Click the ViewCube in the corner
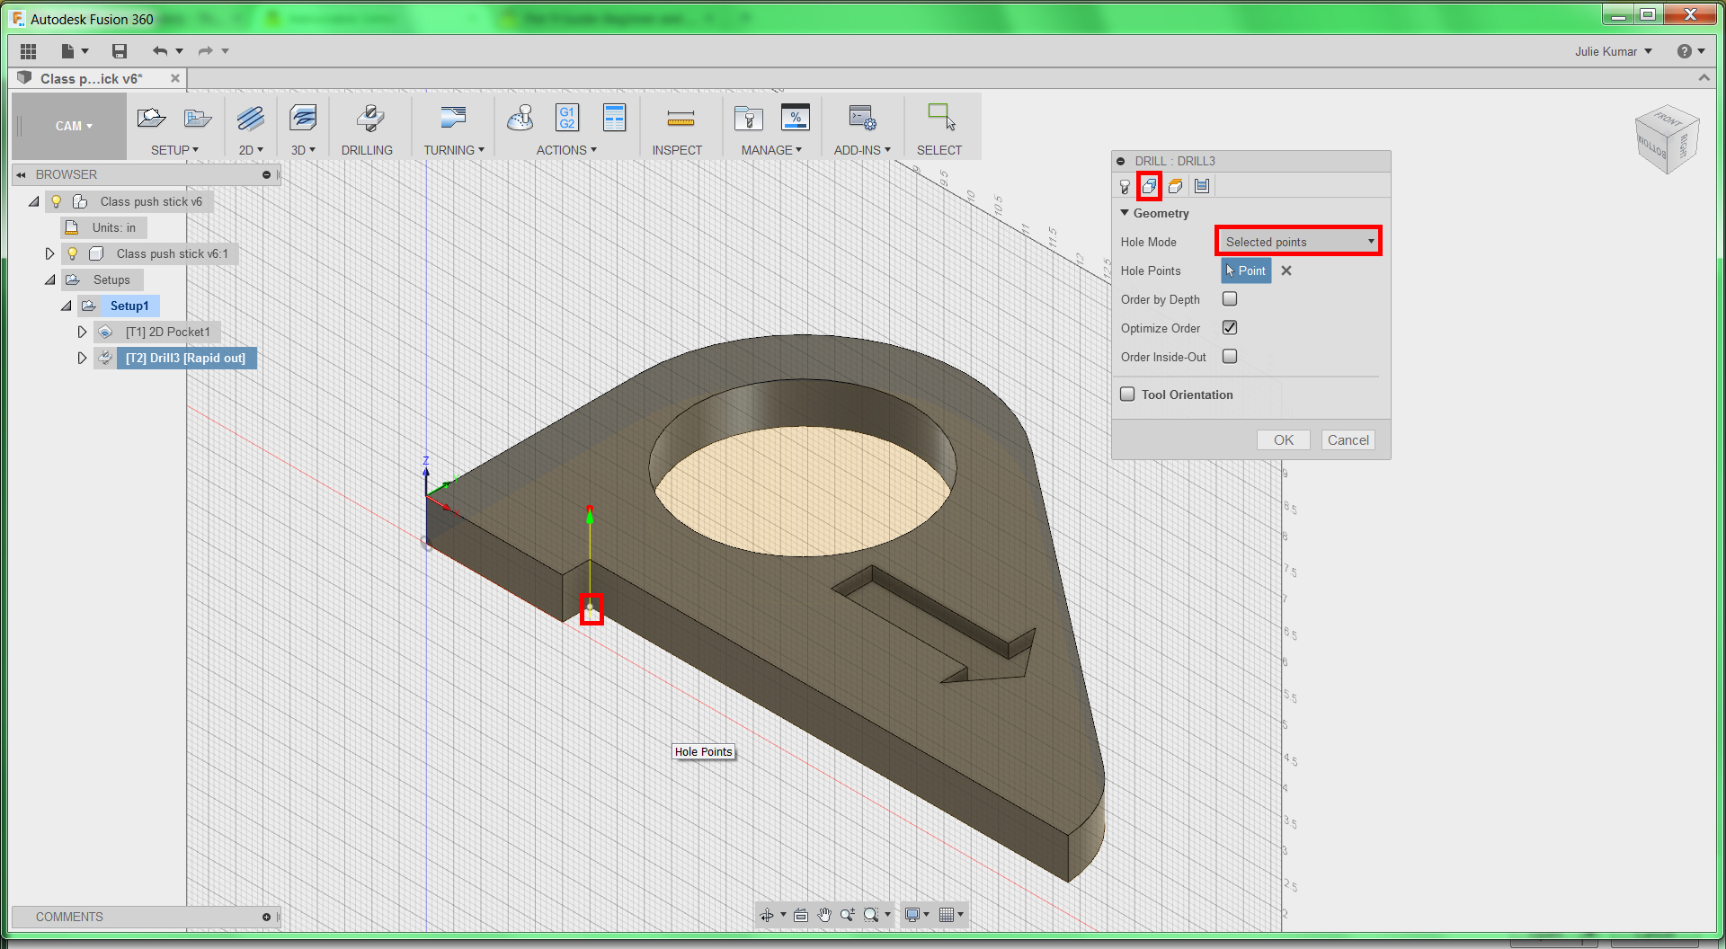The image size is (1726, 949). 1666,139
